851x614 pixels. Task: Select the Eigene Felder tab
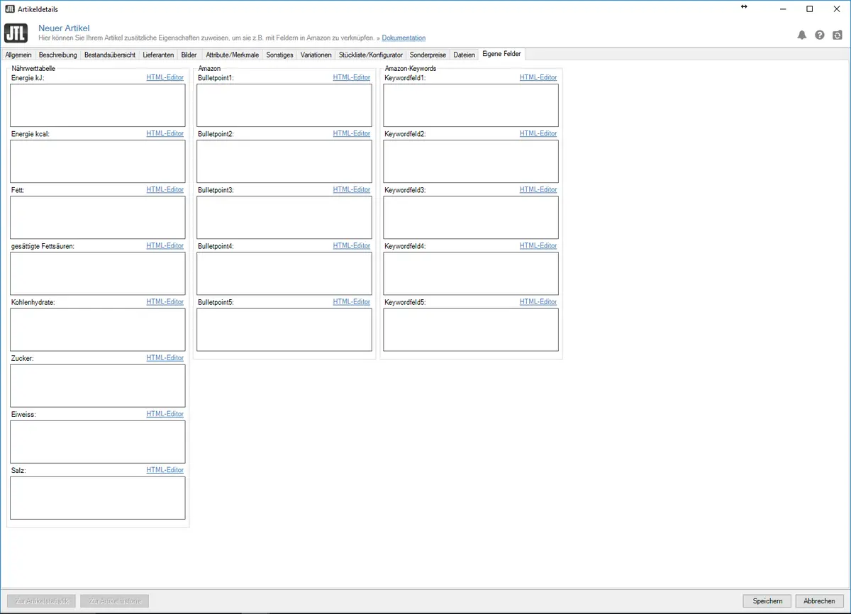point(502,54)
